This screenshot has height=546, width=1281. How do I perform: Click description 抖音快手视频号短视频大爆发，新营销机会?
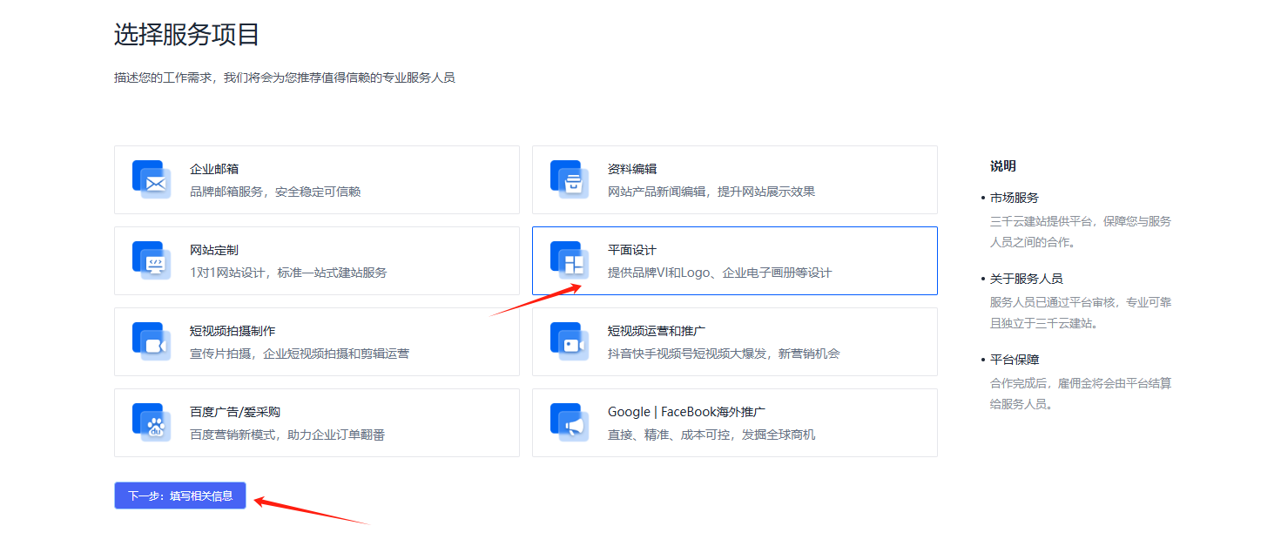pyautogui.click(x=724, y=354)
